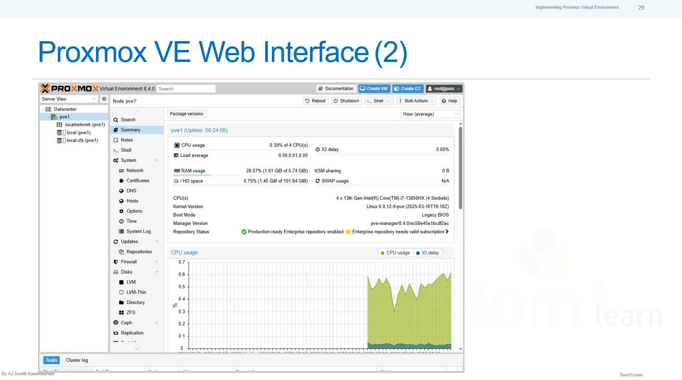Expand the Firewall submenu arrow

pyautogui.click(x=157, y=262)
